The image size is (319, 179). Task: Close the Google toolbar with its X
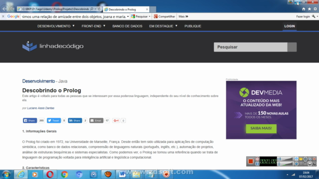coord(3,16)
